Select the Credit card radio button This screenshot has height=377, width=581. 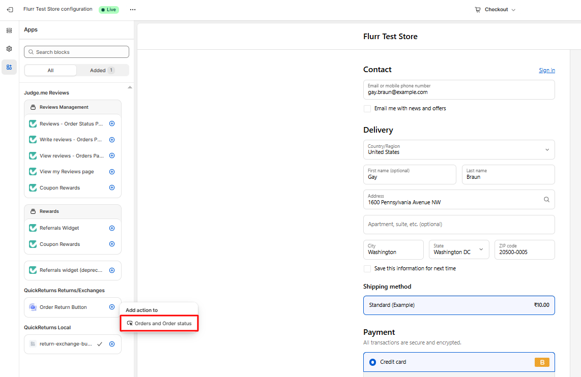[372, 362]
